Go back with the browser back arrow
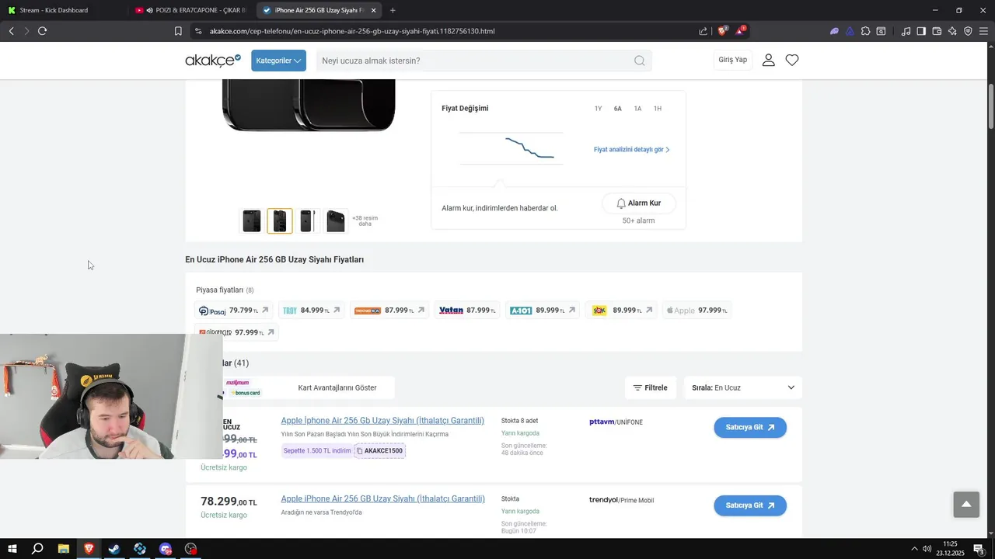995x559 pixels. [x=11, y=31]
